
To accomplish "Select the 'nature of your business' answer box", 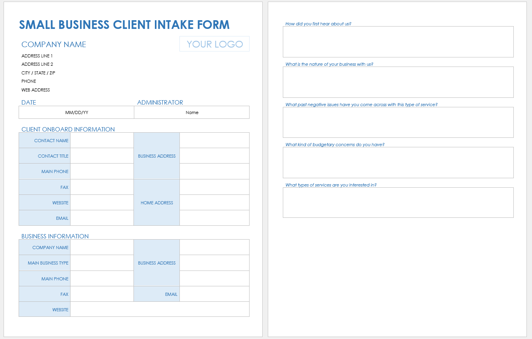I will 398,82.
